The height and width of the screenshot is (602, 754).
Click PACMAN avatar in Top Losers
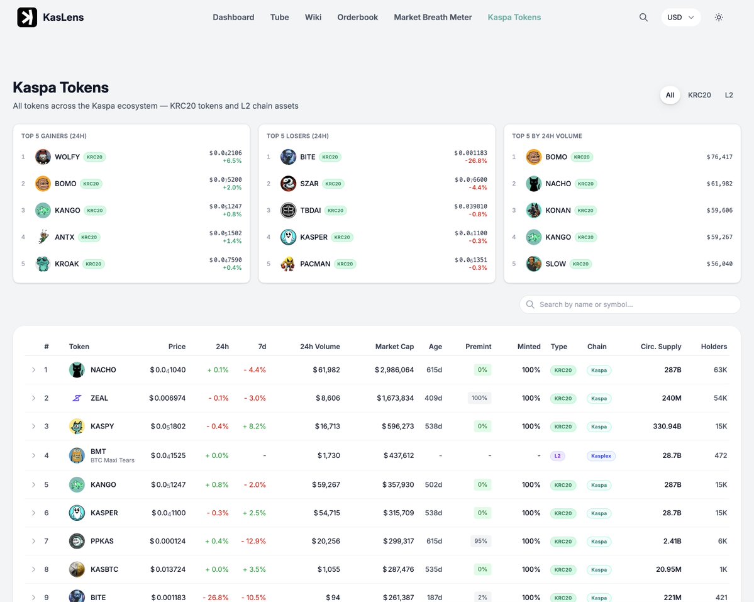tap(288, 264)
